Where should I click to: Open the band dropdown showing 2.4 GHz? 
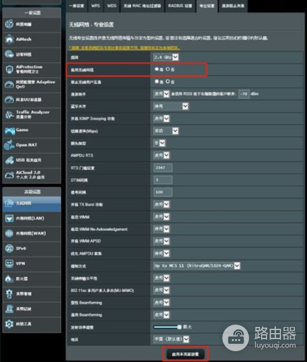tap(166, 57)
